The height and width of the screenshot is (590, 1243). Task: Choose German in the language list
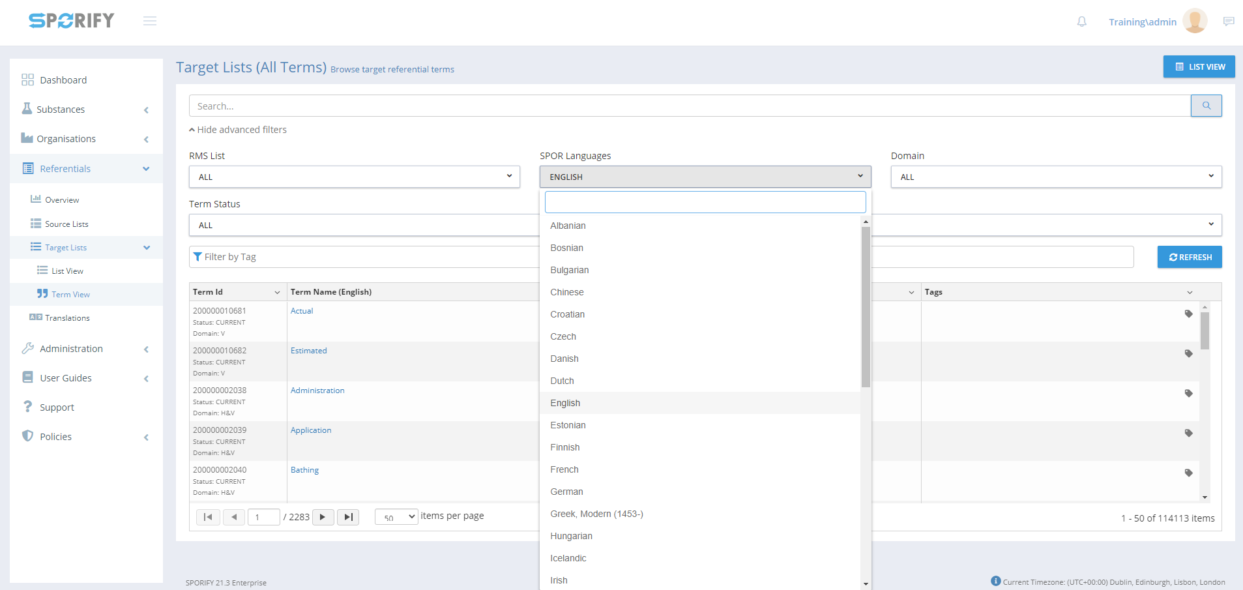[566, 492]
